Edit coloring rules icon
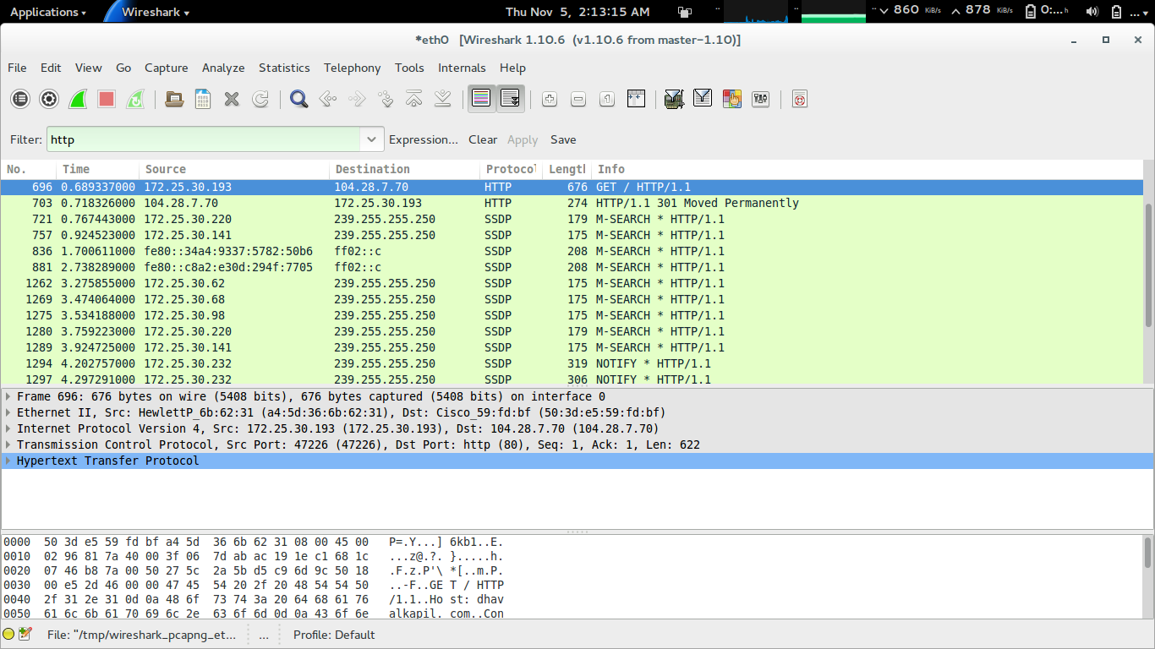Viewport: 1155px width, 649px height. [x=731, y=99]
